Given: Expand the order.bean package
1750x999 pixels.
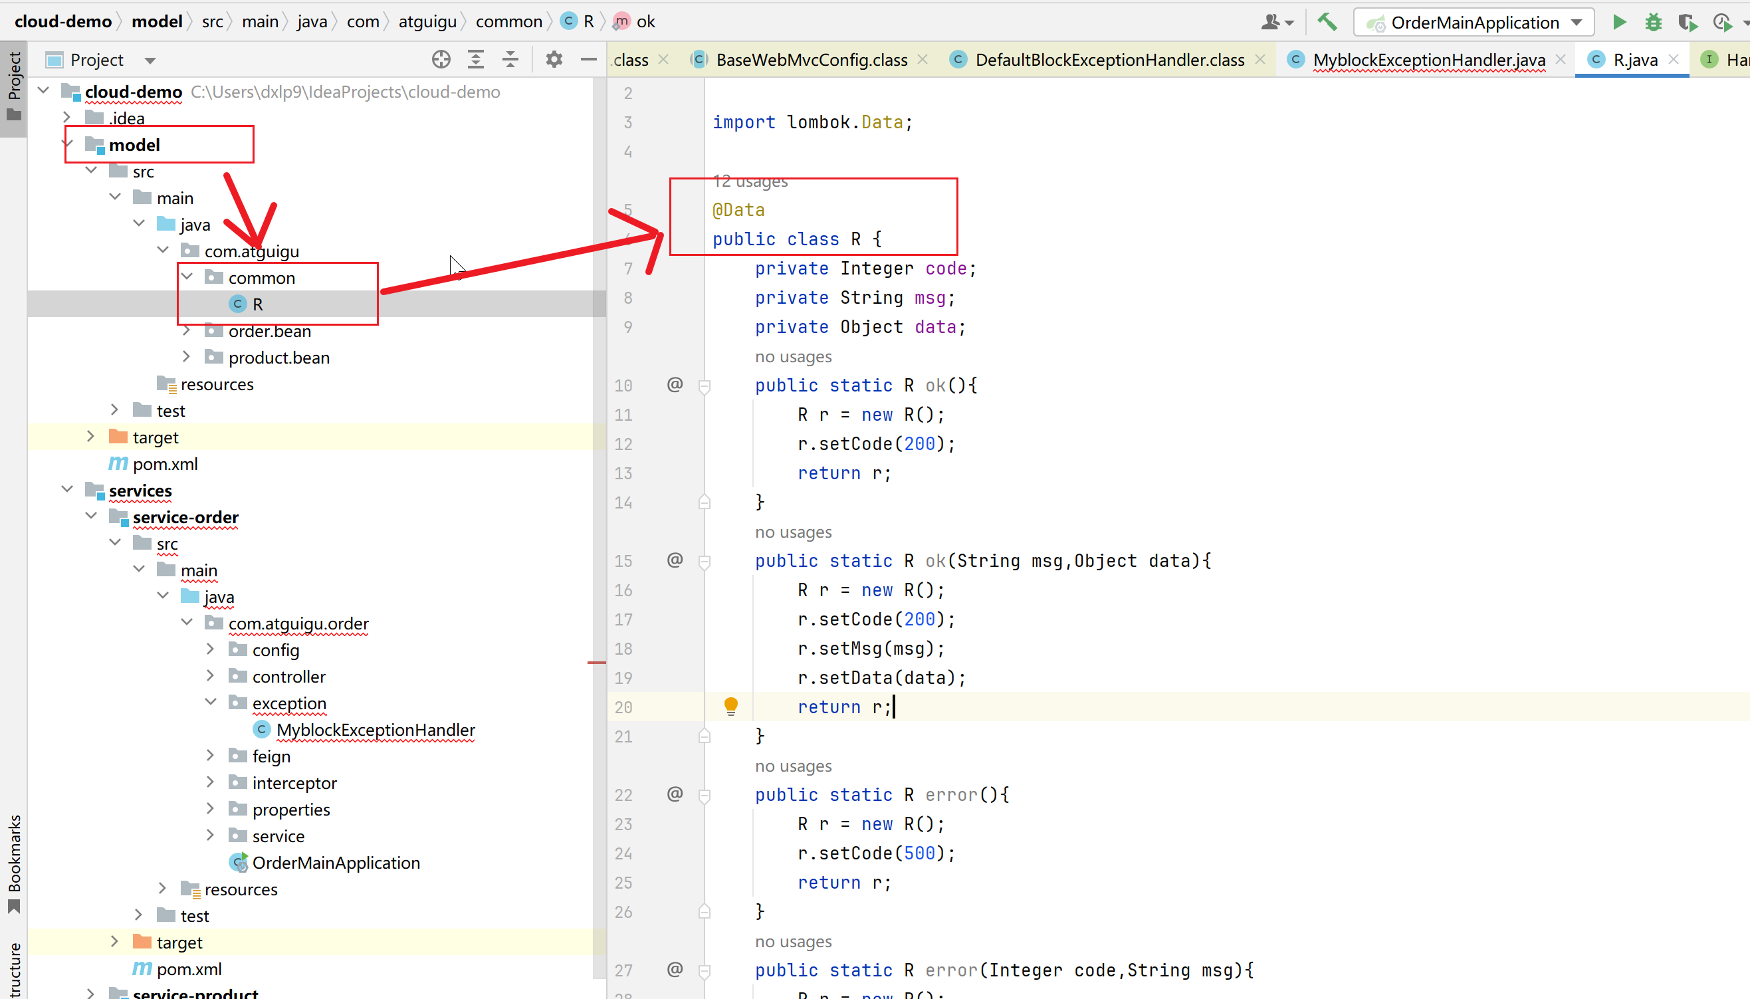Looking at the screenshot, I should pos(187,331).
